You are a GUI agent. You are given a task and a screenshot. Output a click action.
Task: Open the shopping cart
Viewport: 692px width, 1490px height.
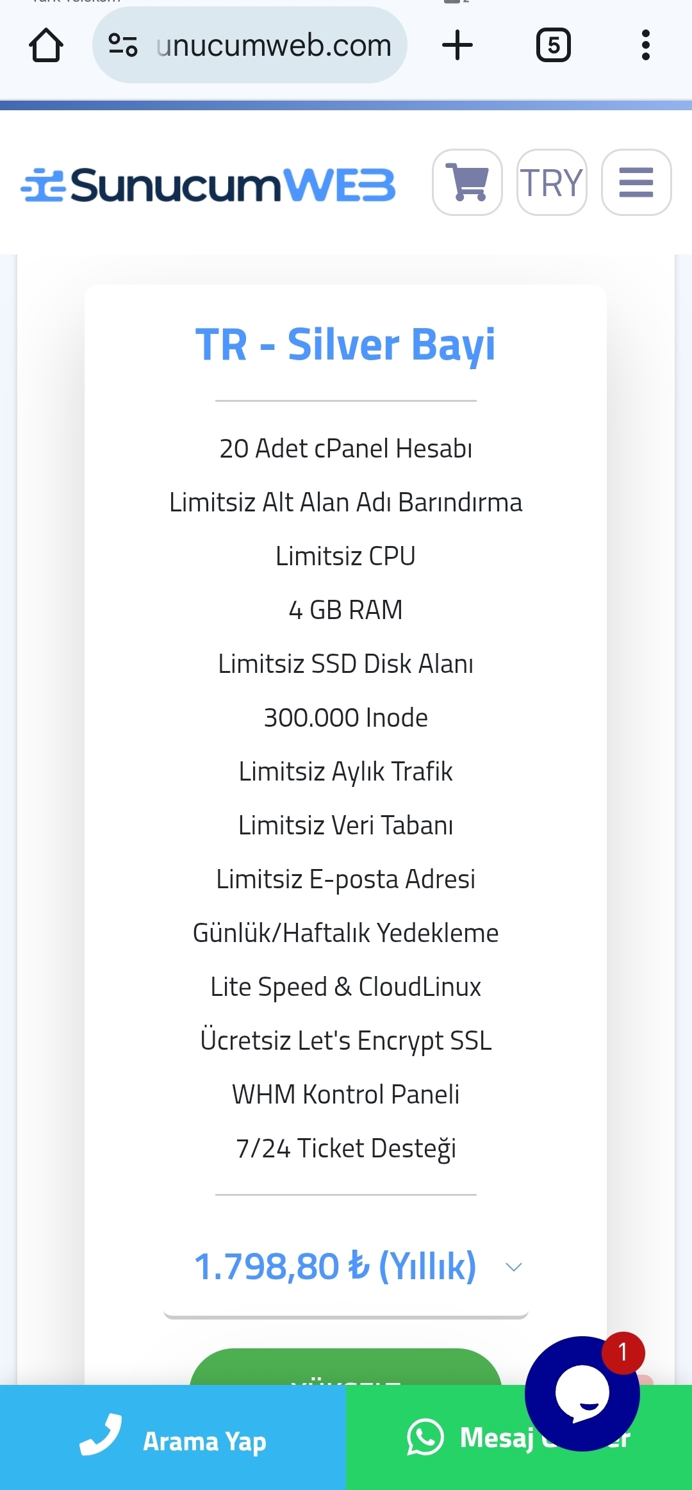[x=467, y=183]
